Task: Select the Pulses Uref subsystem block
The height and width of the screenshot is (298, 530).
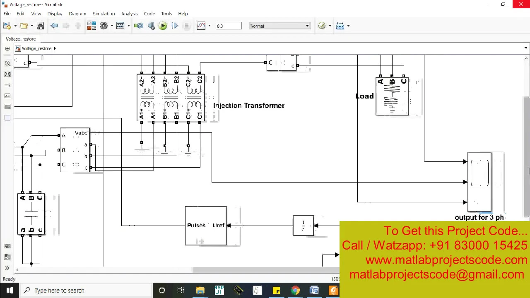Action: [206, 226]
